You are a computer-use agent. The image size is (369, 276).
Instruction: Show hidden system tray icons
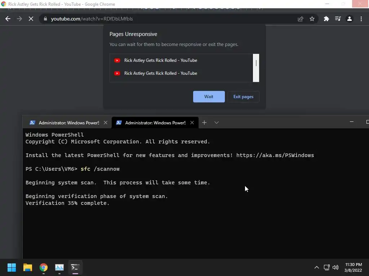point(317,267)
